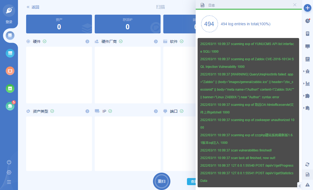Expand the 硬件厂商 panel via its arrow
The height and width of the screenshot is (190, 313).
click(156, 42)
